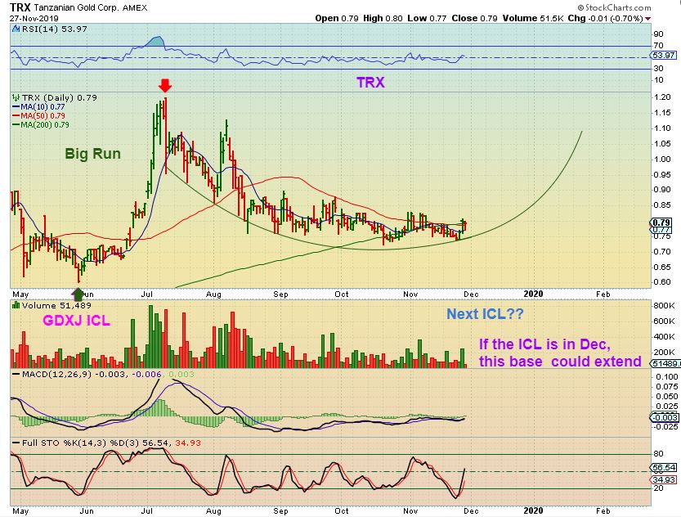Click the 2020 label on bottom time axis
The height and width of the screenshot is (517, 681).
[x=533, y=510]
